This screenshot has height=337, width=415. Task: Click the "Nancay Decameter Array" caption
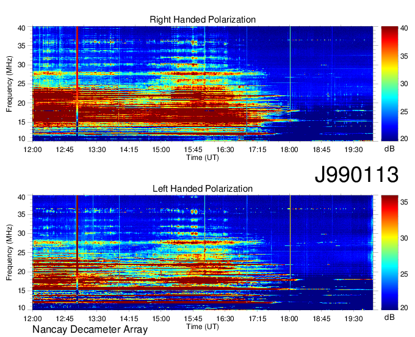(x=90, y=329)
